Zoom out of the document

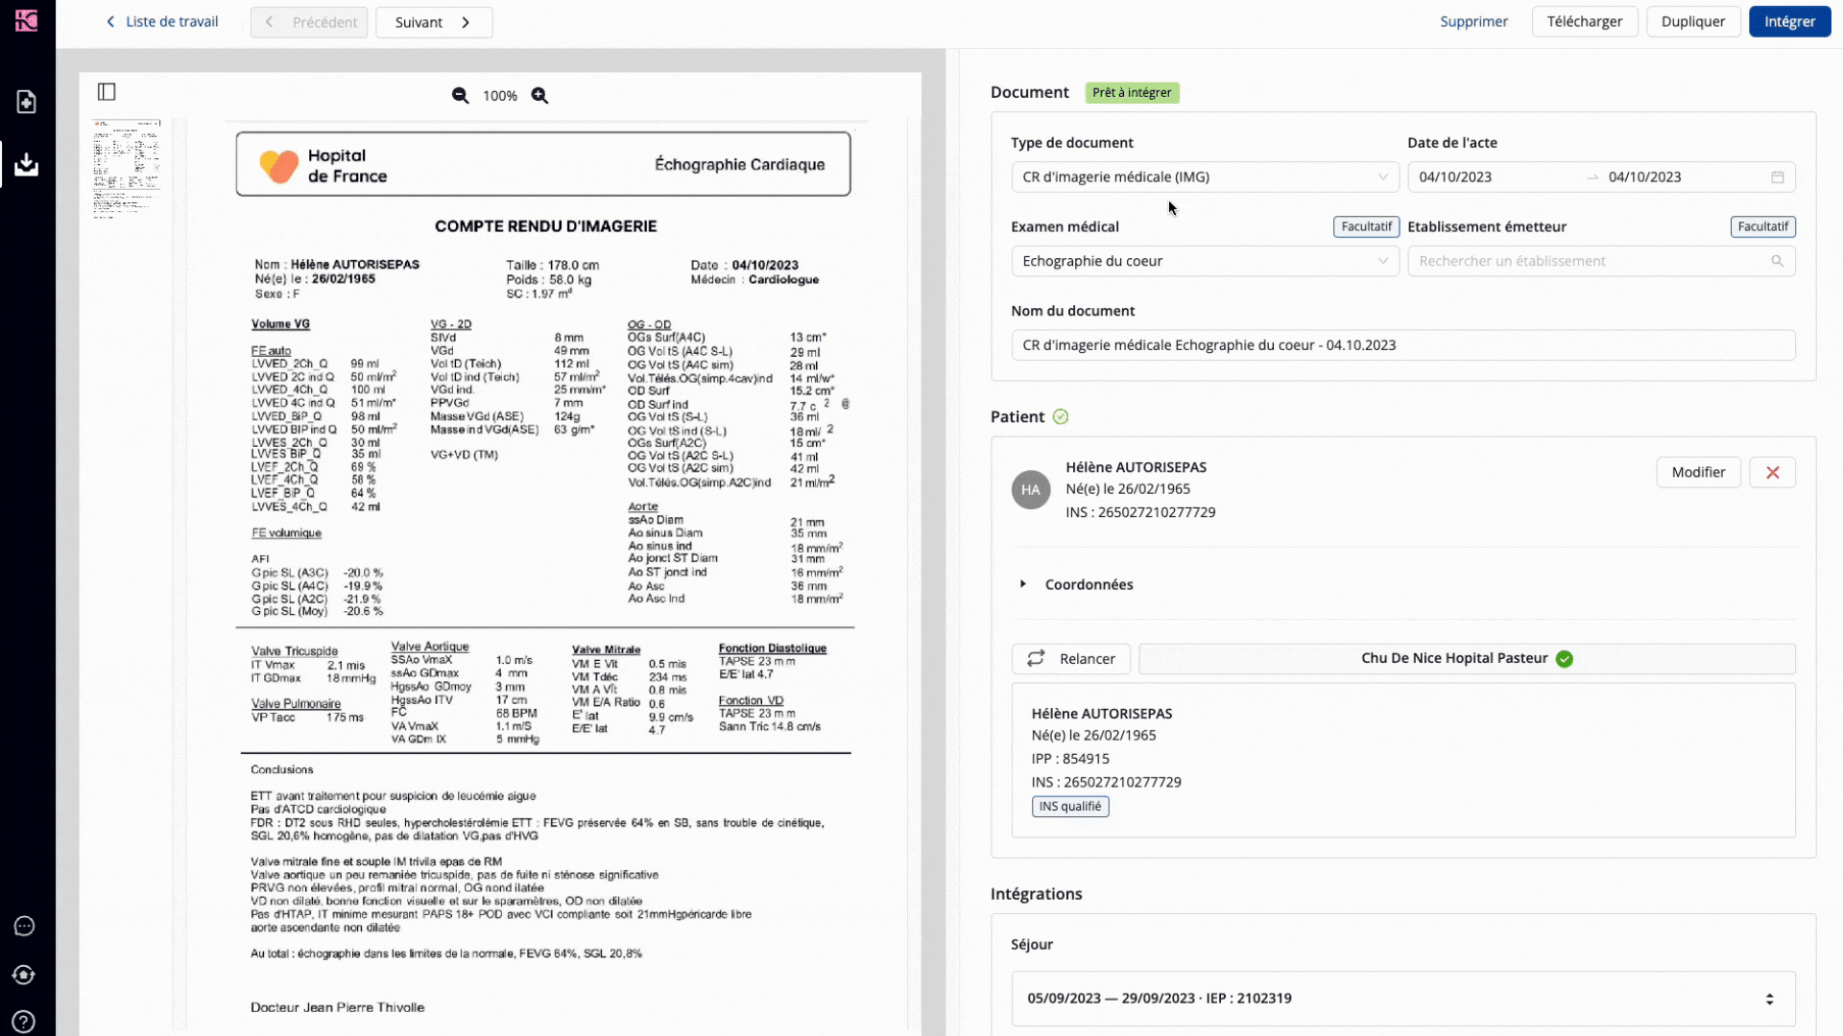tap(461, 96)
